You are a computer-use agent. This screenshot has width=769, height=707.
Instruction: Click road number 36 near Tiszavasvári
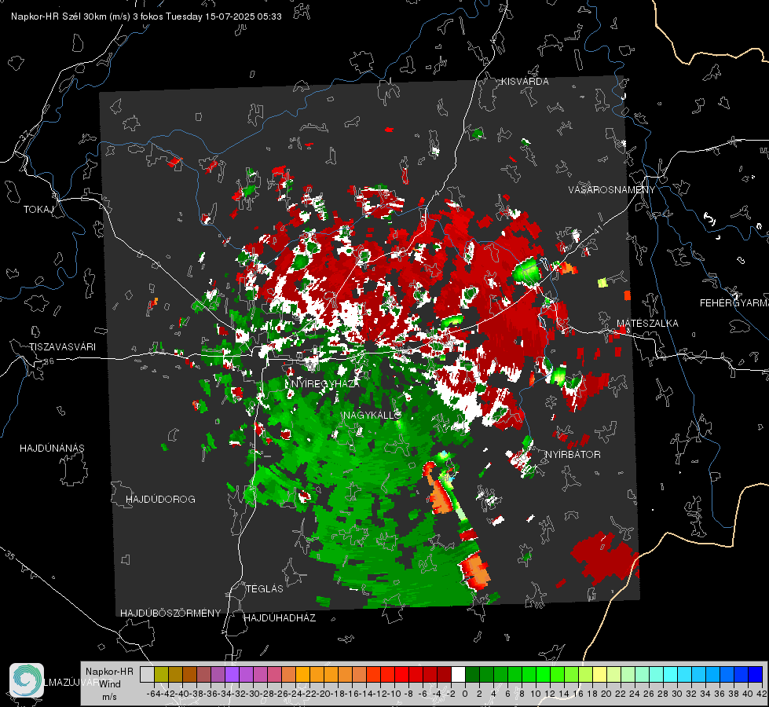pos(49,361)
